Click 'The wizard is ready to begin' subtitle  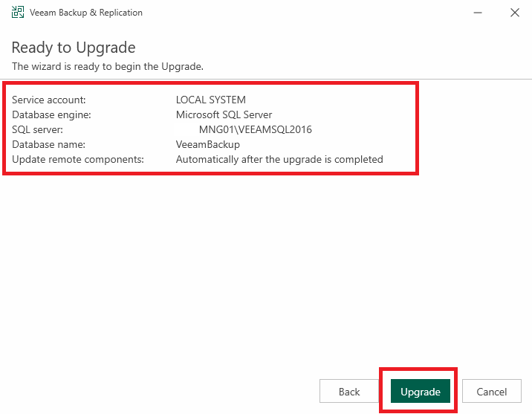[x=108, y=66]
